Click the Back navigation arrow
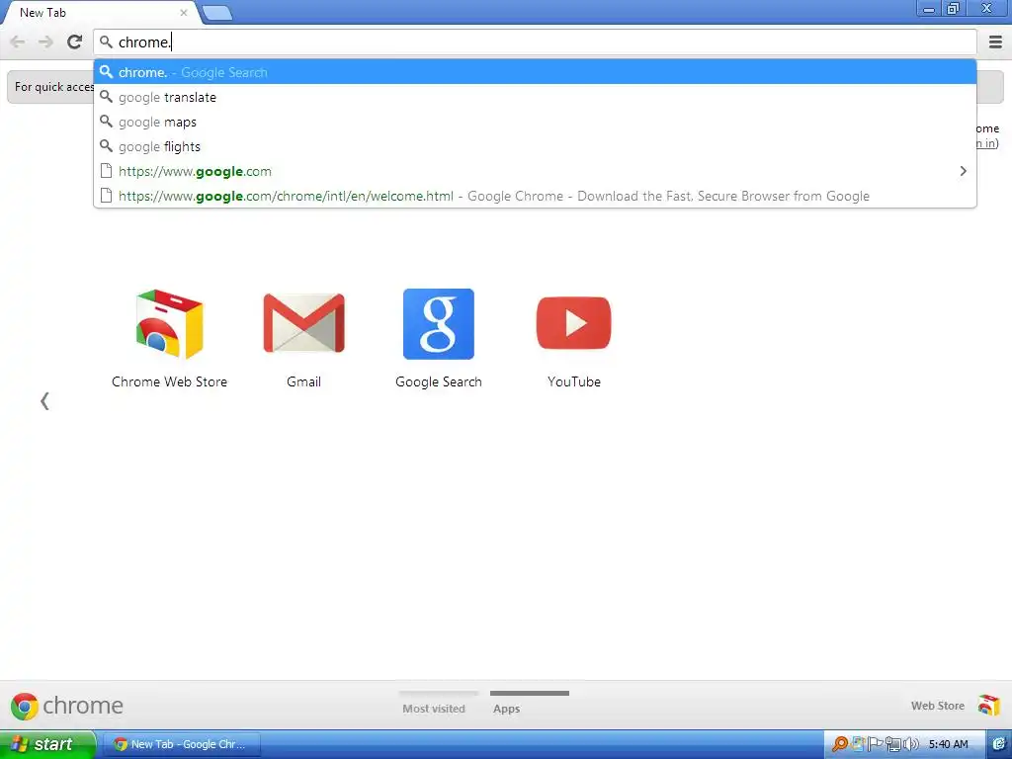 pos(18,42)
